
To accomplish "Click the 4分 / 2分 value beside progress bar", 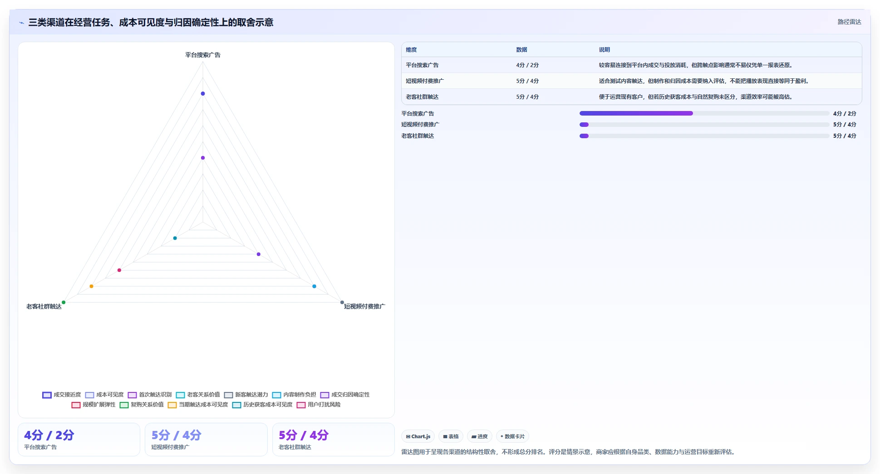I will [845, 114].
